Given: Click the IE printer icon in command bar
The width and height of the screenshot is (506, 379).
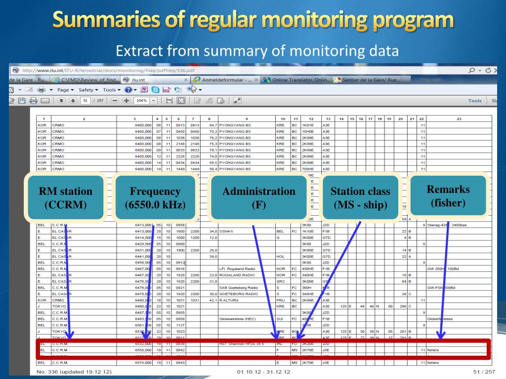Looking at the screenshot, I should (x=42, y=90).
